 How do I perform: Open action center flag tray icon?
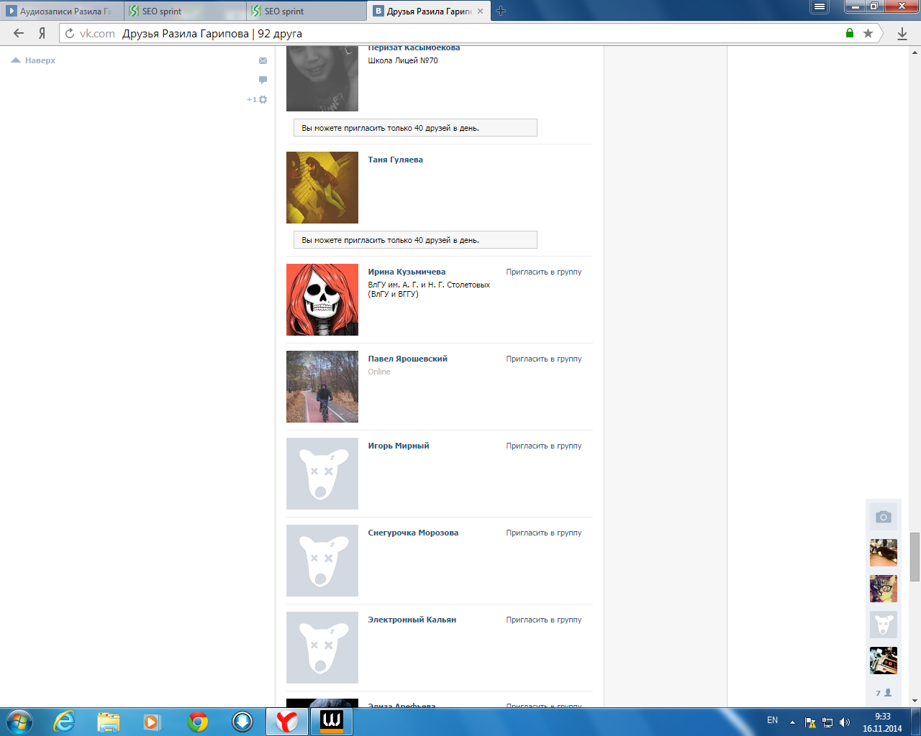click(x=810, y=722)
